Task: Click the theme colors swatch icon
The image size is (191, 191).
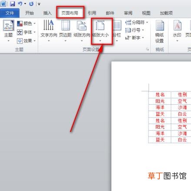Action: tap(20, 23)
